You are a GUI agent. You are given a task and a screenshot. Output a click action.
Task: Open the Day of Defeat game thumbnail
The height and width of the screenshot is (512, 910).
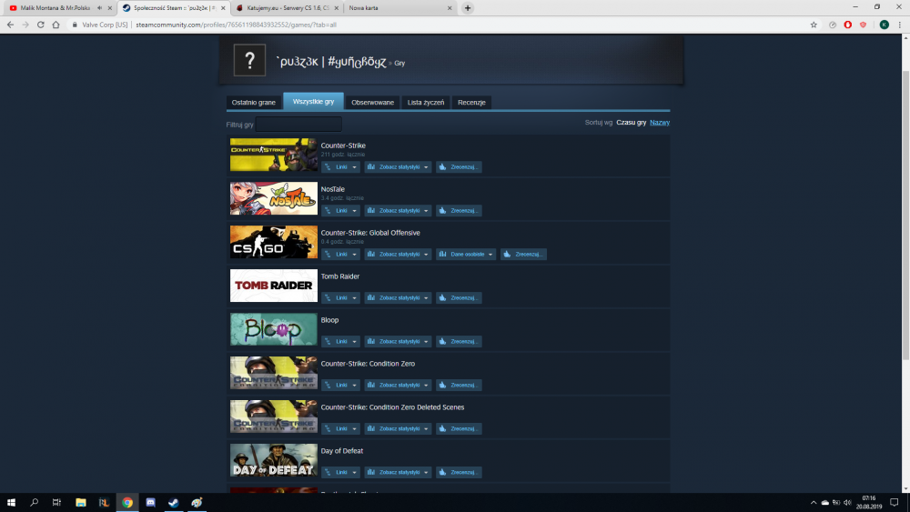pos(274,460)
